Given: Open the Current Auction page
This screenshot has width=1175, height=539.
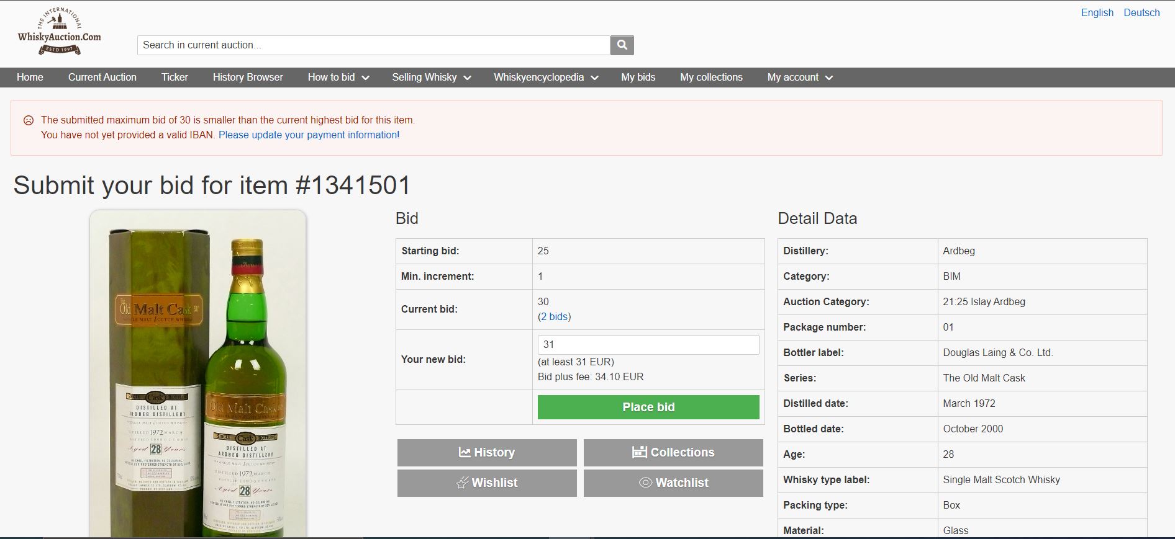Looking at the screenshot, I should (x=102, y=78).
